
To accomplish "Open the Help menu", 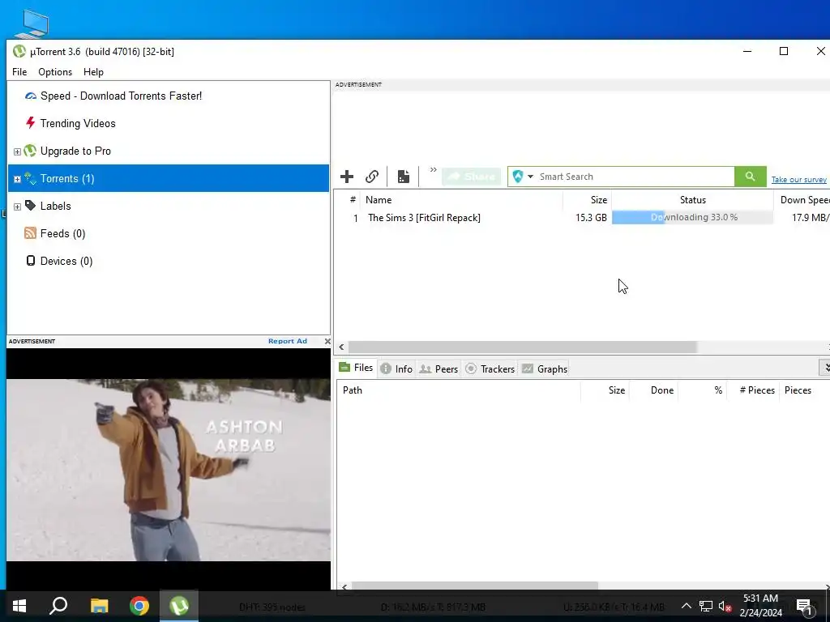I will pyautogui.click(x=93, y=72).
